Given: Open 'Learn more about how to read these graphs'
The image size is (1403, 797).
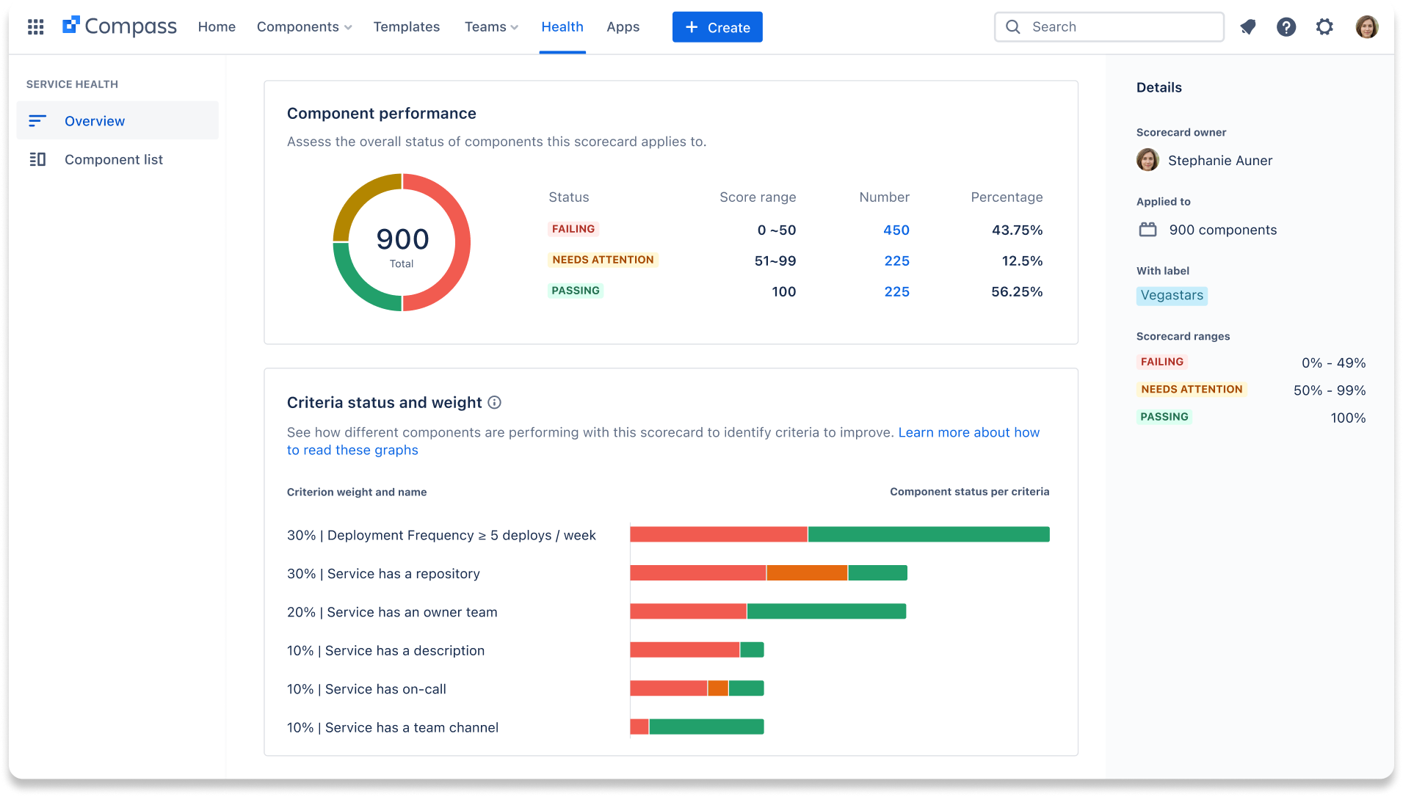Looking at the screenshot, I should [x=968, y=432].
